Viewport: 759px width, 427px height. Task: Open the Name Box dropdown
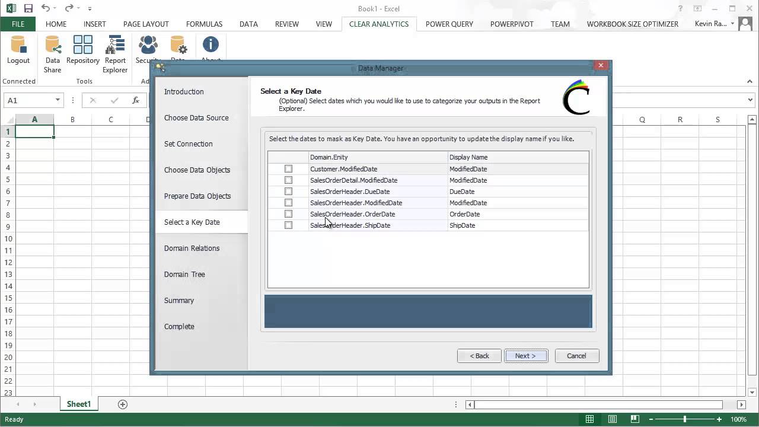pos(58,100)
